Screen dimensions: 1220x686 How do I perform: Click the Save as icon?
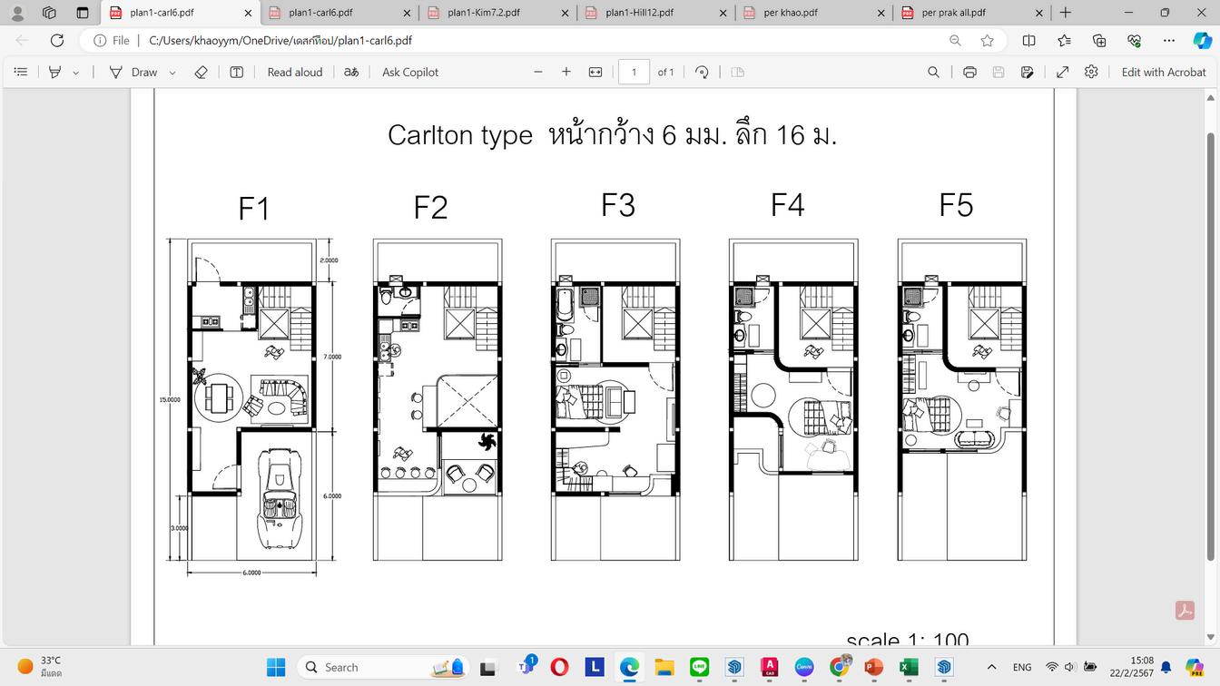[1028, 72]
